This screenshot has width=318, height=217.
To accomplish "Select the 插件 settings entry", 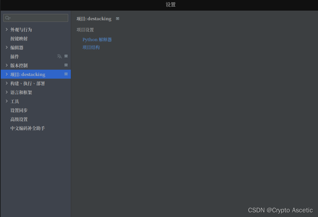I will 15,56.
